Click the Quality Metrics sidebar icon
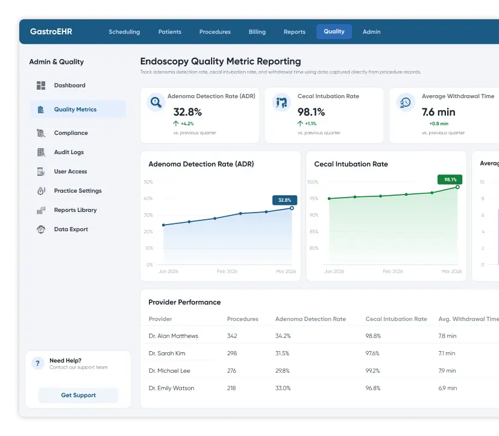 (41, 110)
